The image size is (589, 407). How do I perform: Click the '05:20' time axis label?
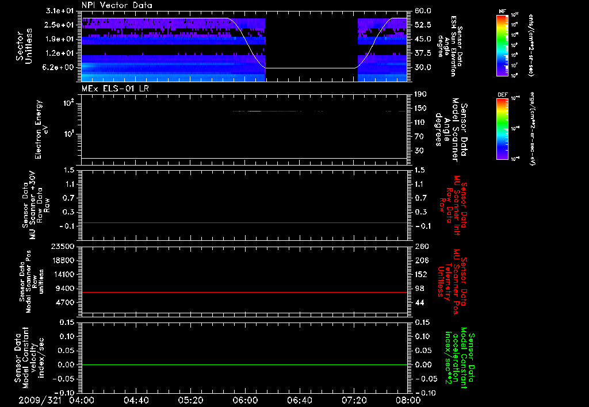point(191,400)
